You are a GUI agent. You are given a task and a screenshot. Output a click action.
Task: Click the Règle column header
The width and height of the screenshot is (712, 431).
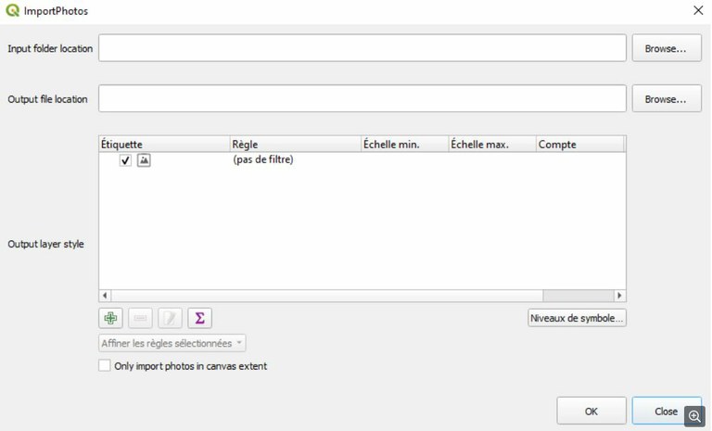tap(294, 145)
